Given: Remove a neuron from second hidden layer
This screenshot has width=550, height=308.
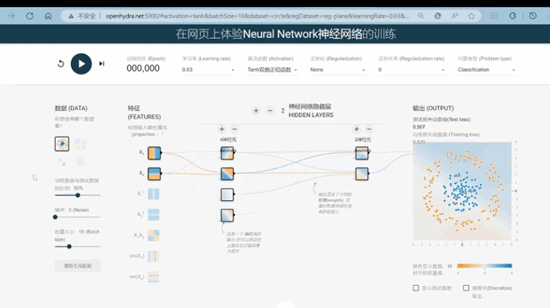Looking at the screenshot, I should tap(369, 129).
